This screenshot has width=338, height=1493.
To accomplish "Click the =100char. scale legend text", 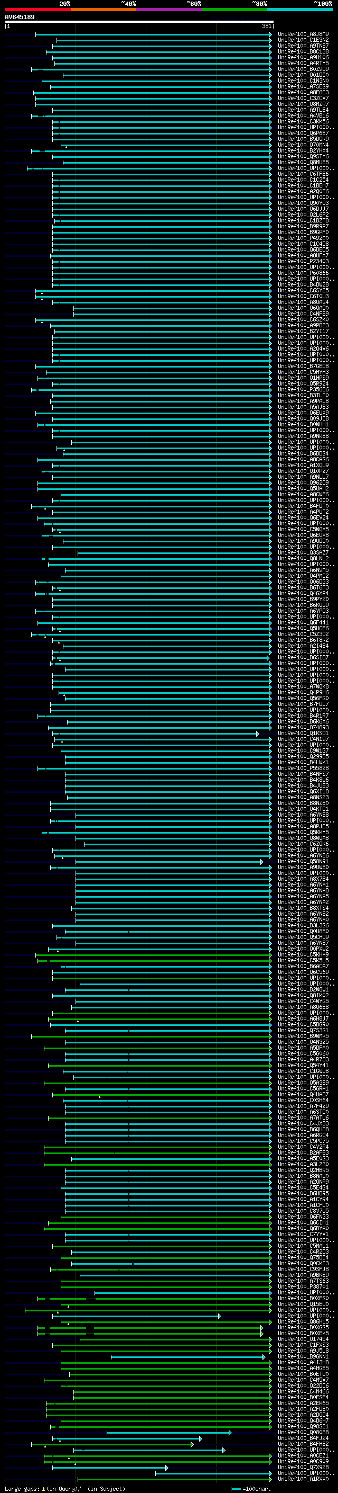I will (256, 1489).
